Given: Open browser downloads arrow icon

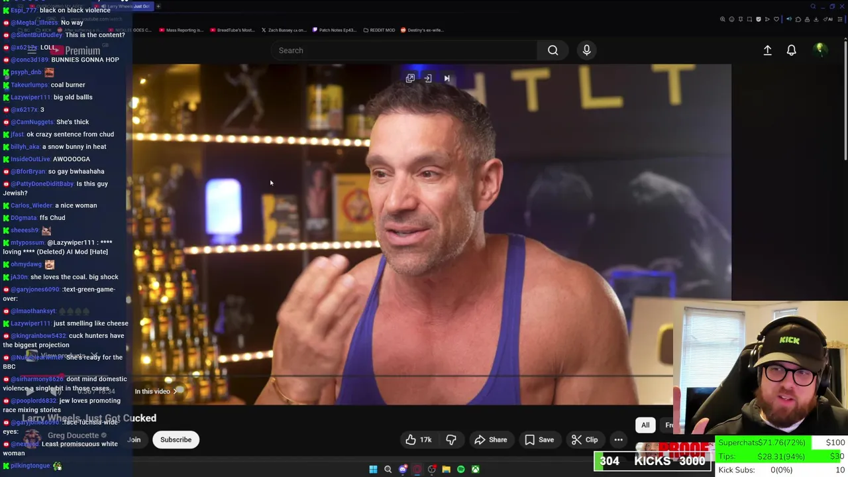Looking at the screenshot, I should [816, 19].
